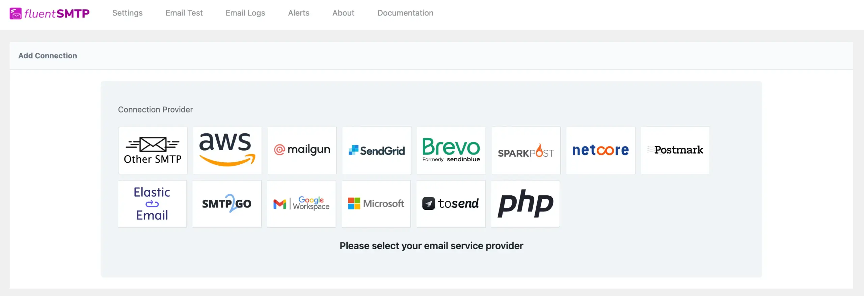Image resolution: width=864 pixels, height=296 pixels.
Task: Choose Brevo (formerly Sendinblue)
Action: tap(451, 150)
